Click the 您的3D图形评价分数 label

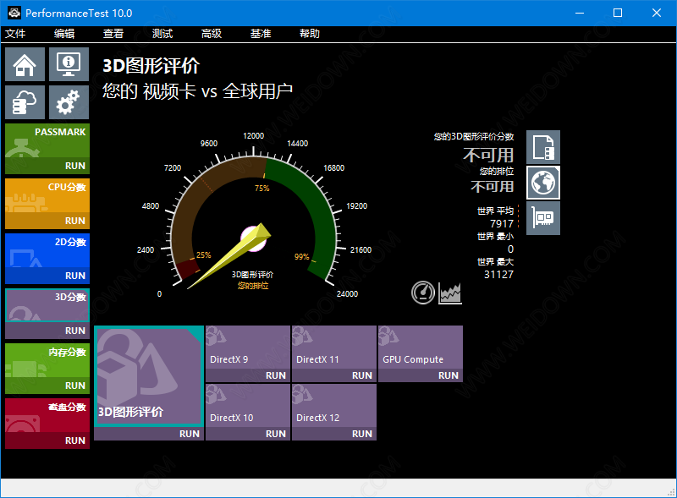(x=474, y=137)
